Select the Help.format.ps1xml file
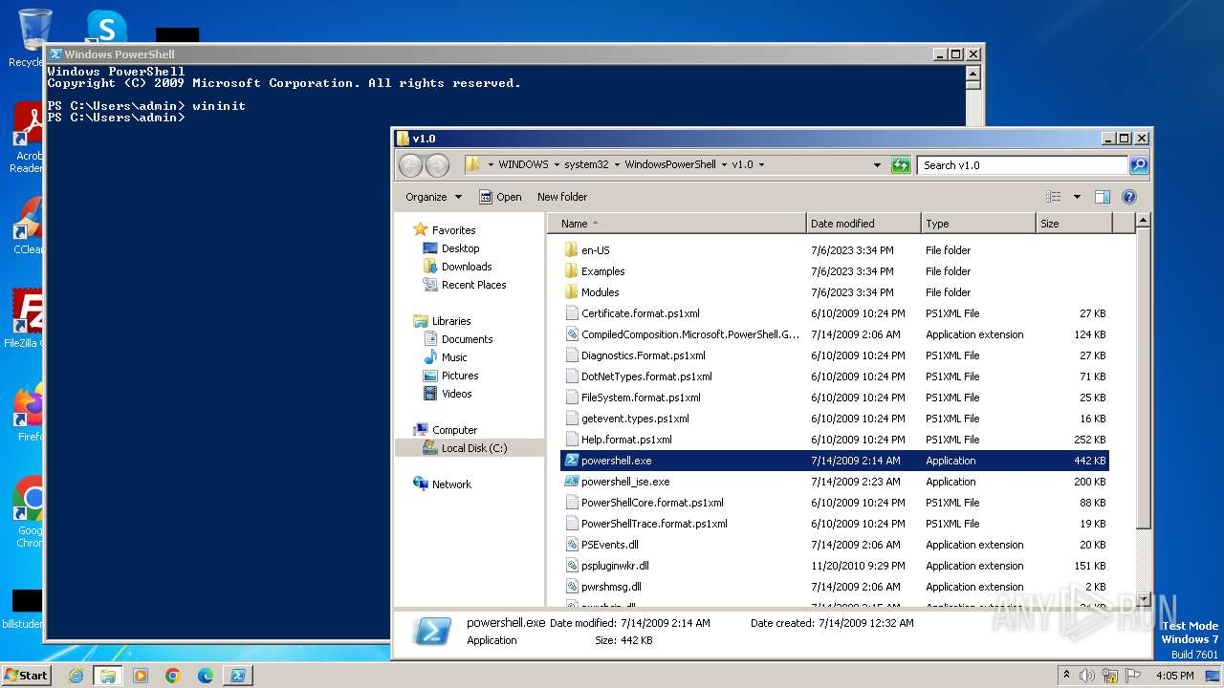 834,440
